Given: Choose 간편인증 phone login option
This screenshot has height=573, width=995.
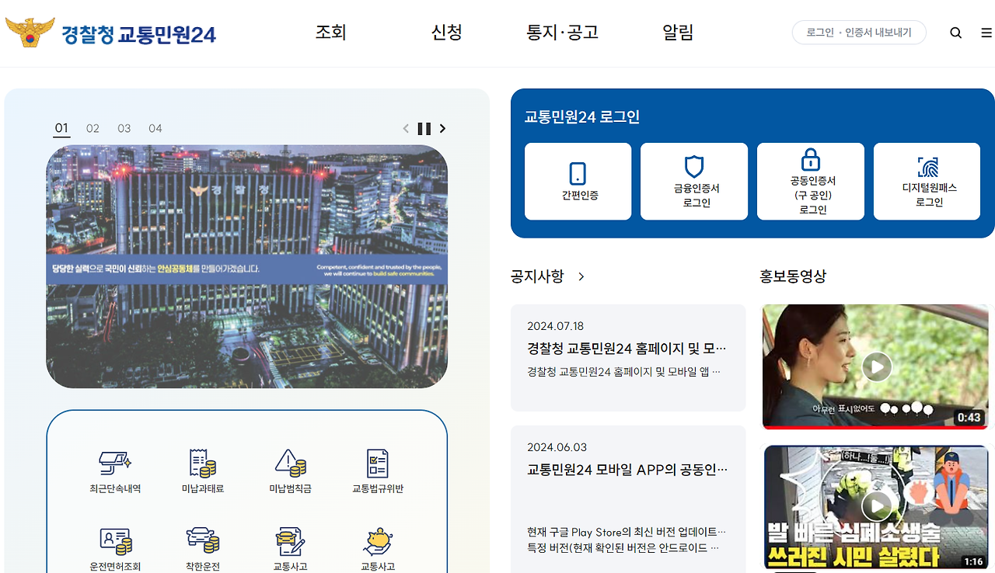Looking at the screenshot, I should (x=578, y=182).
